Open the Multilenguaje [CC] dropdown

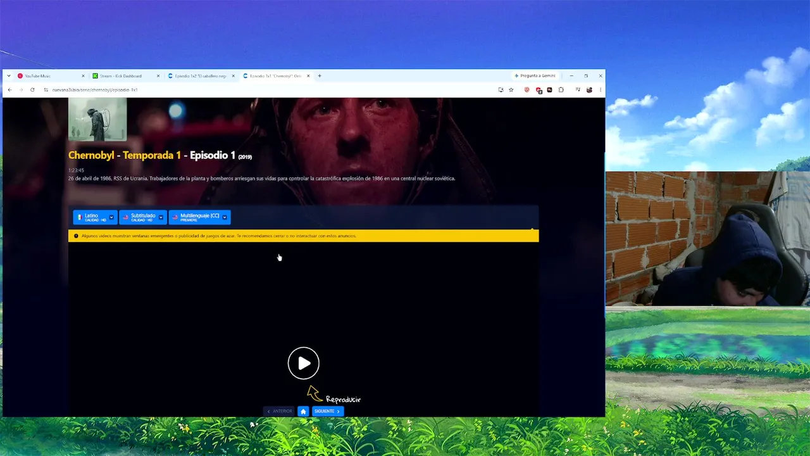coord(199,217)
